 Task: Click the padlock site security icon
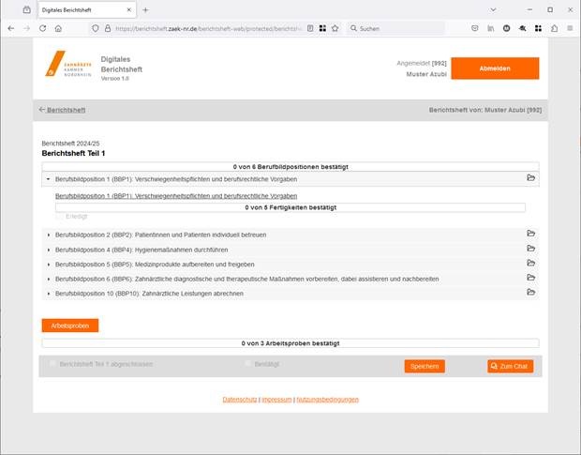click(108, 28)
